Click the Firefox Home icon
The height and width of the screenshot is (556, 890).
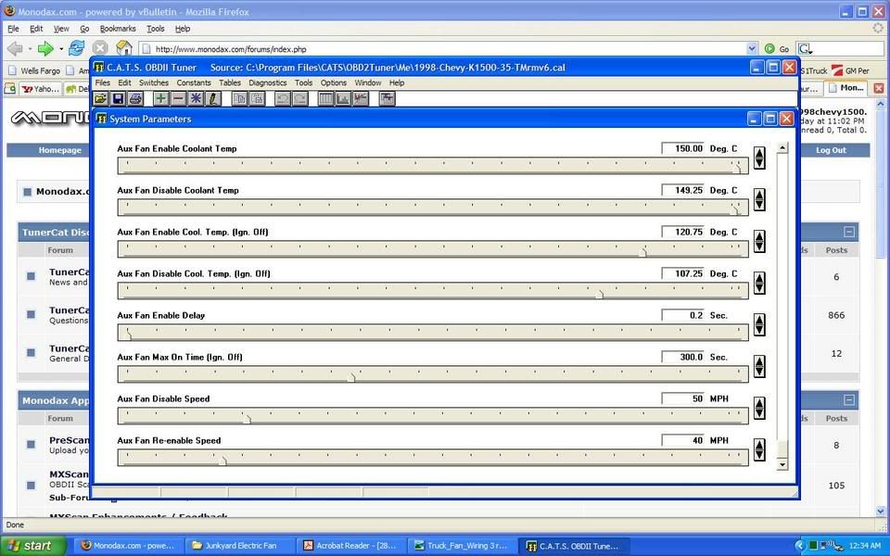pyautogui.click(x=123, y=48)
